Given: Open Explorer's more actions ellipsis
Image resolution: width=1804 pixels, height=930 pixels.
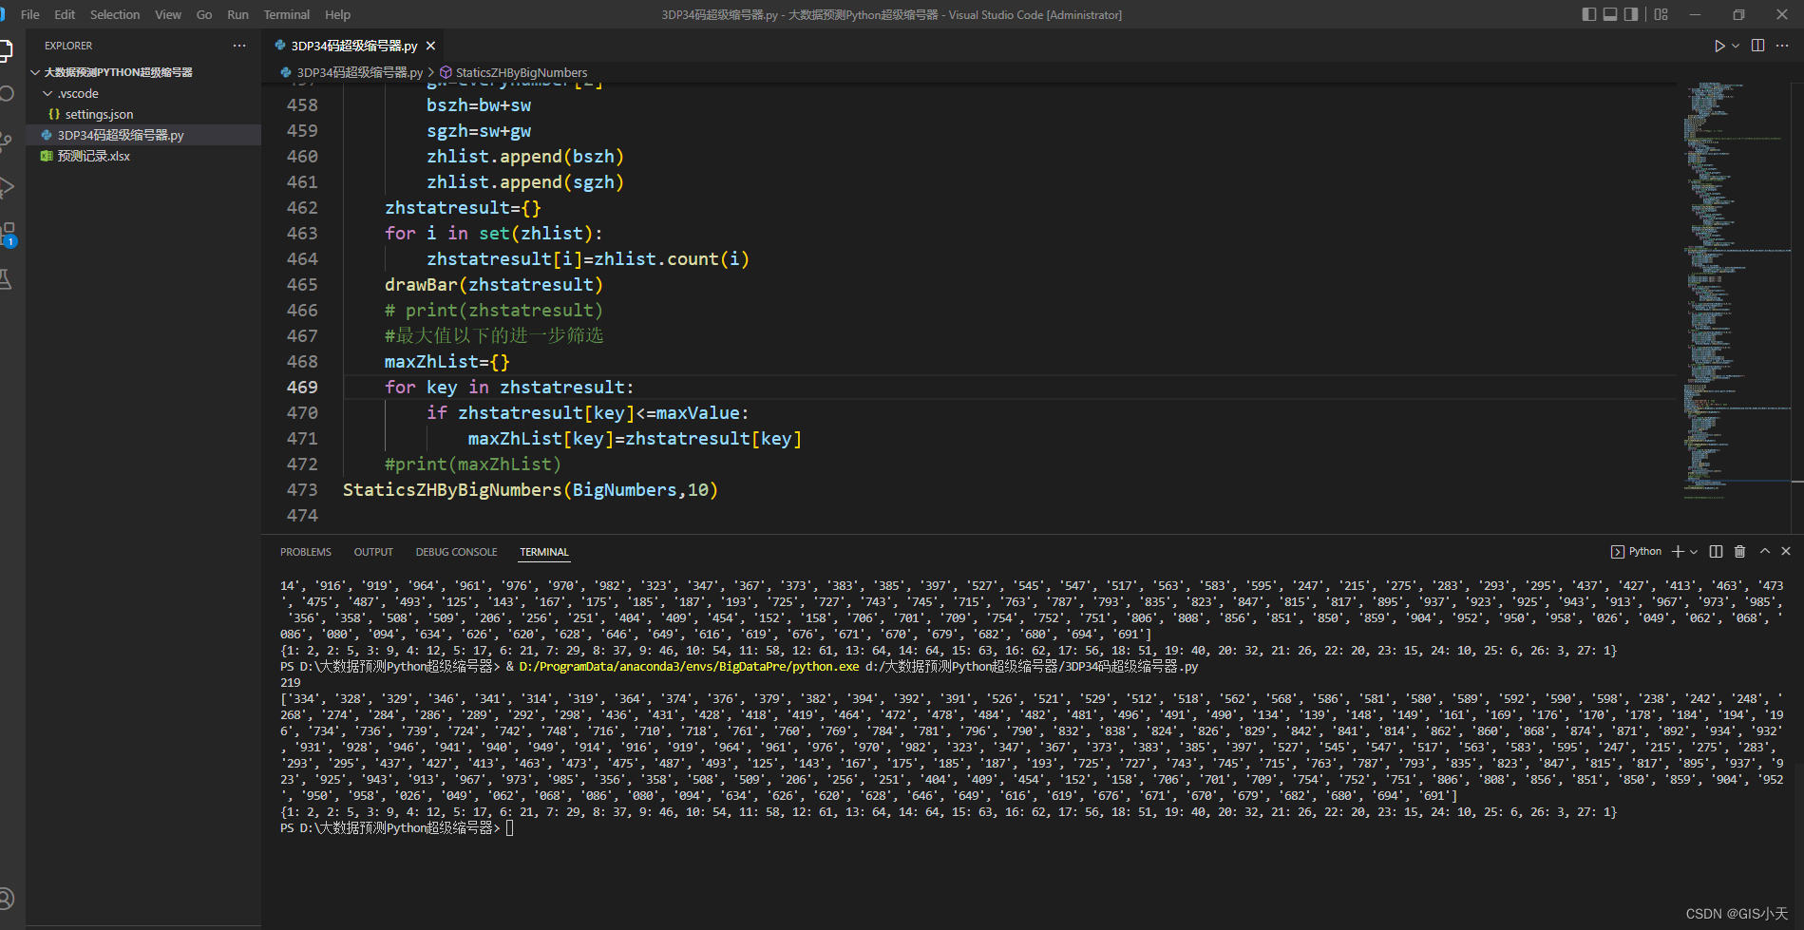Looking at the screenshot, I should click(x=239, y=46).
